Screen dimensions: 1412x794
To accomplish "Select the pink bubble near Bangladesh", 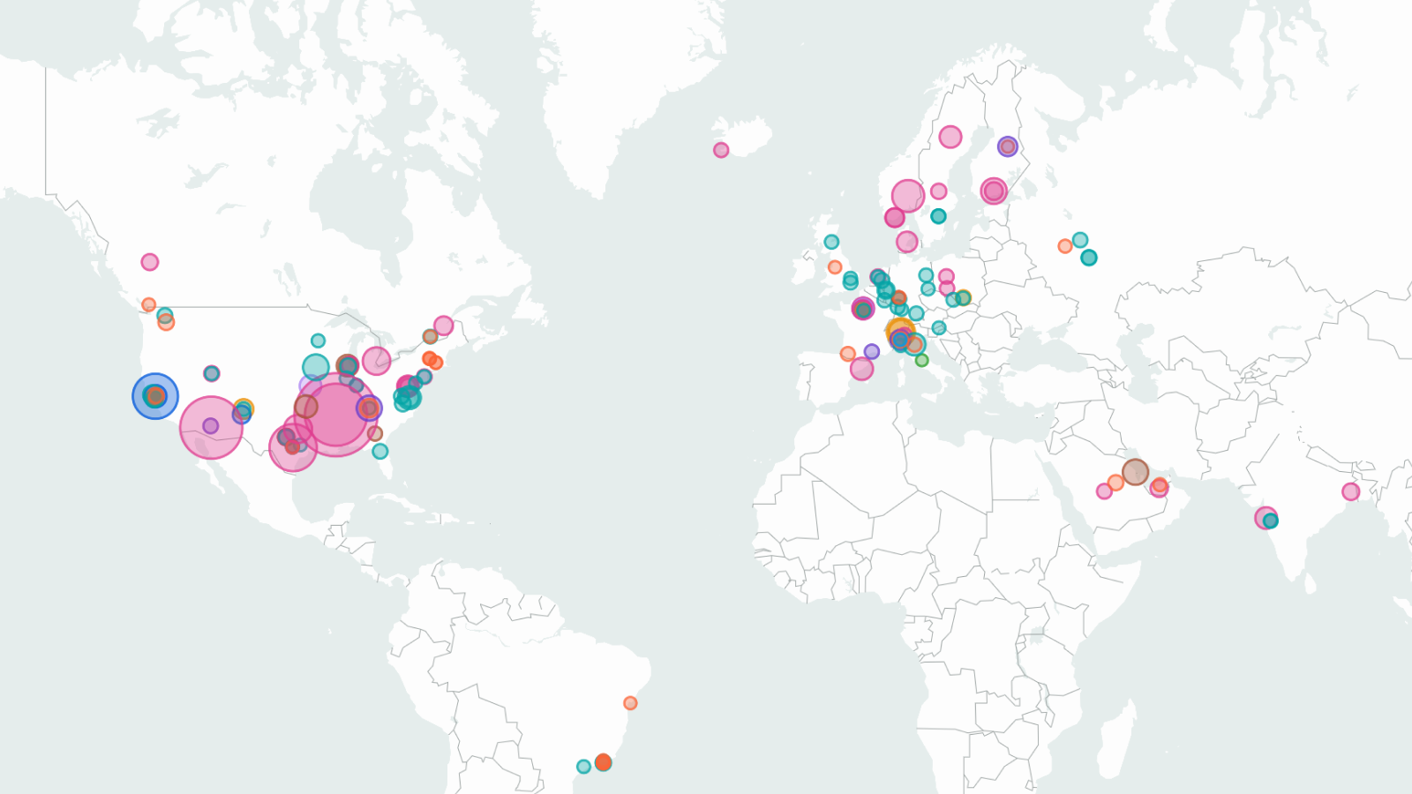I will pyautogui.click(x=1350, y=491).
